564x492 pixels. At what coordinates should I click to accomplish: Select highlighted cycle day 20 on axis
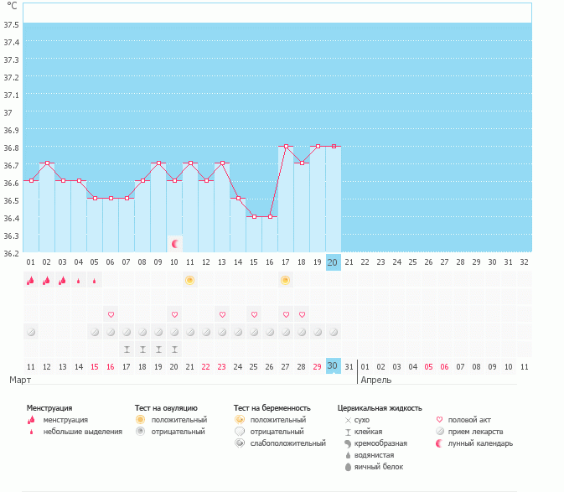(333, 262)
